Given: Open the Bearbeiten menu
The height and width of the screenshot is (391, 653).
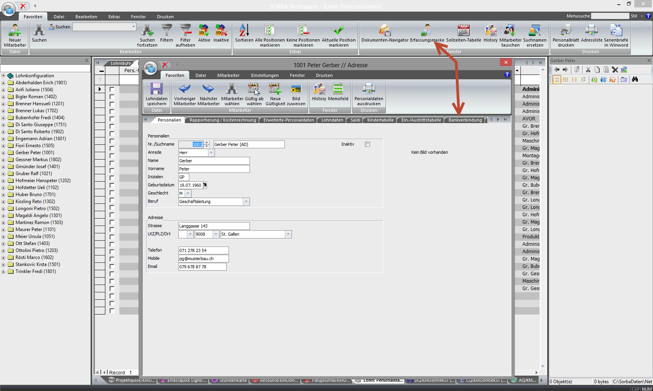Looking at the screenshot, I should [x=86, y=17].
